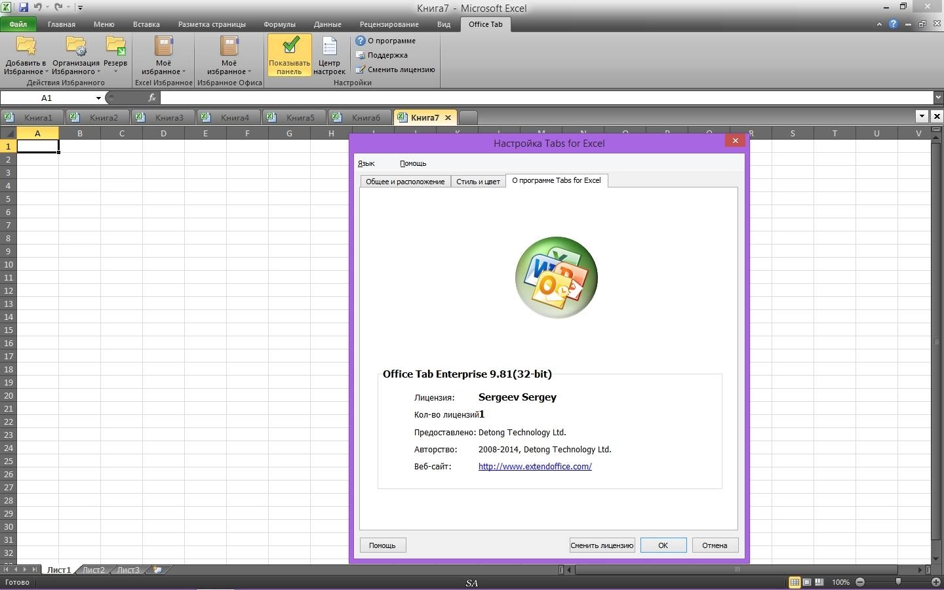Switch to sheet Лист2

tap(94, 570)
